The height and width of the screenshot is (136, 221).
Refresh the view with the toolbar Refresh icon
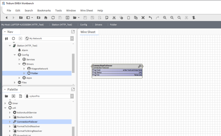pyautogui.click(x=53, y=18)
